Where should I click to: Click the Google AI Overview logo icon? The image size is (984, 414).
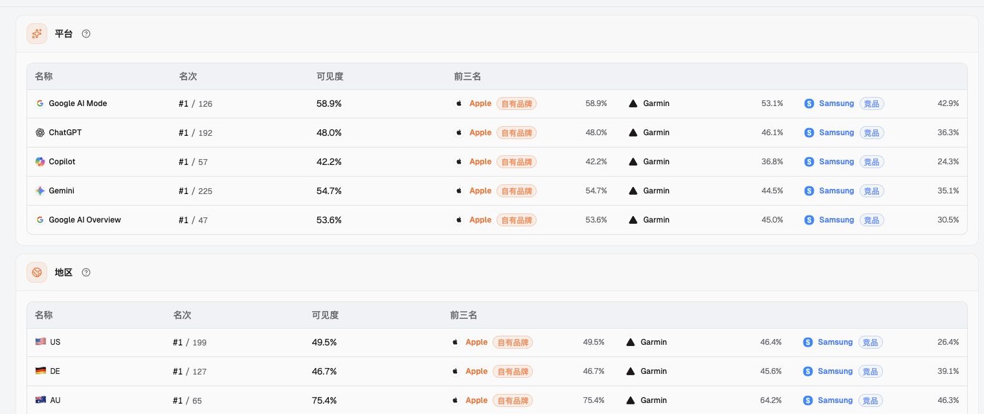[40, 220]
